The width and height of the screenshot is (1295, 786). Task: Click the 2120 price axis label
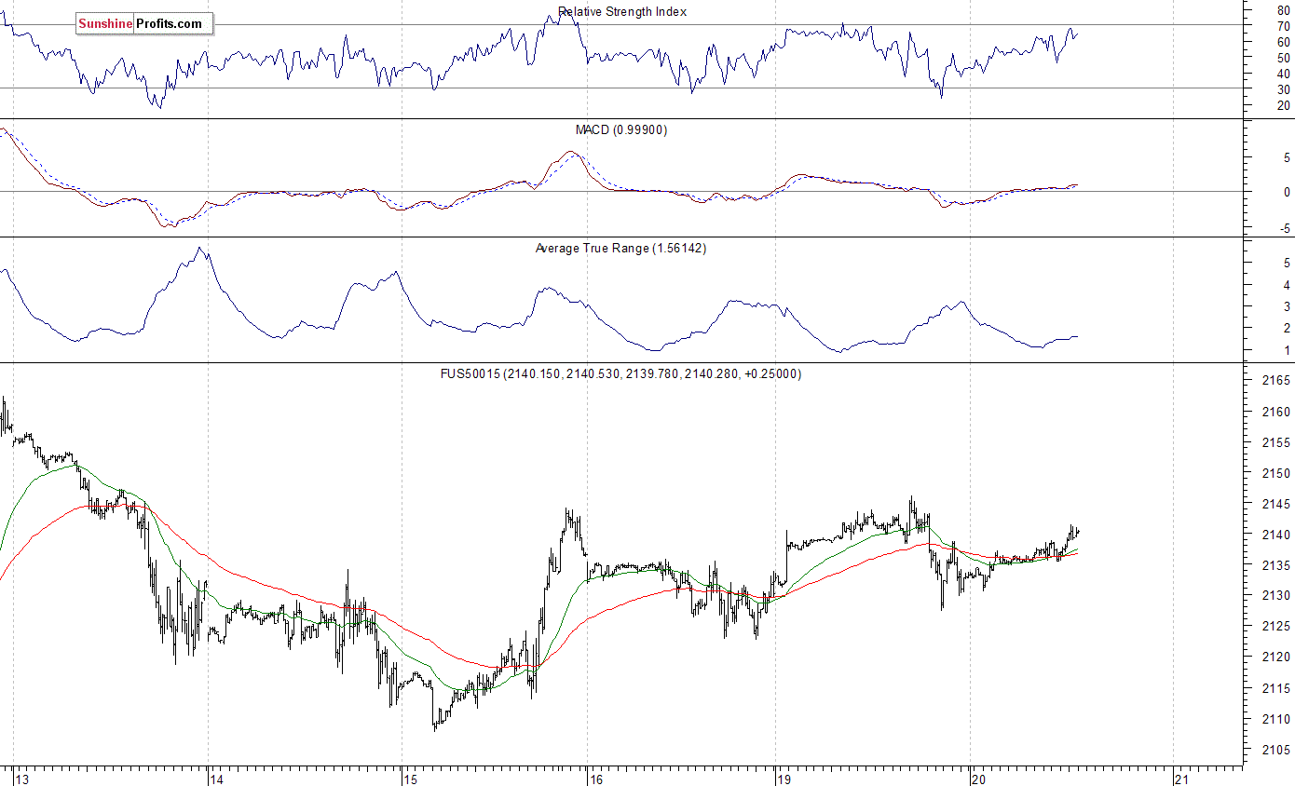[1275, 657]
